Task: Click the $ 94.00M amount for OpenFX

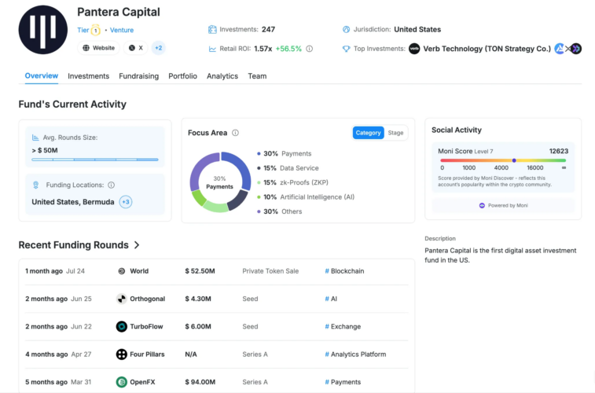Action: (x=200, y=382)
